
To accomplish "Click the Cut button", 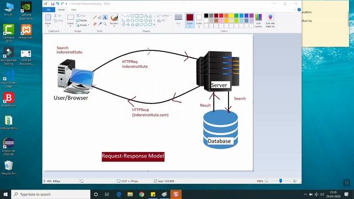I will pos(58,15).
